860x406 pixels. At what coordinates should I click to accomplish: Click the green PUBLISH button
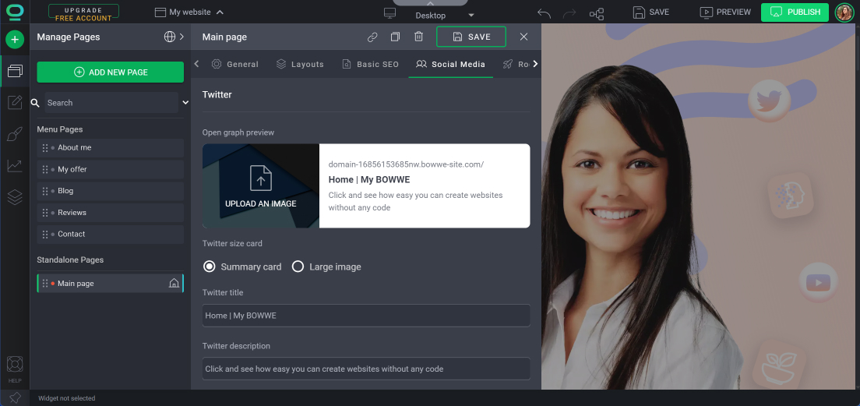click(795, 12)
